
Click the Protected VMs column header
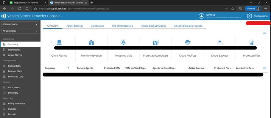pyautogui.click(x=112, y=68)
